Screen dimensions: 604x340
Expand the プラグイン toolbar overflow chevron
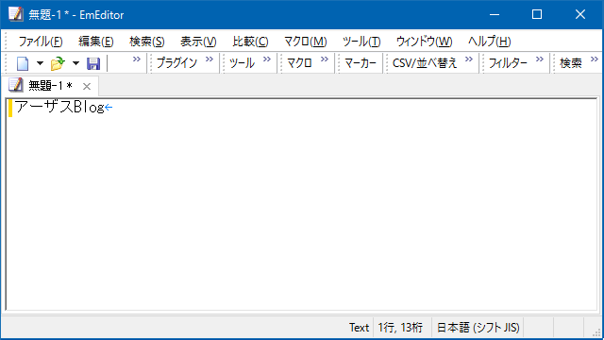click(210, 59)
